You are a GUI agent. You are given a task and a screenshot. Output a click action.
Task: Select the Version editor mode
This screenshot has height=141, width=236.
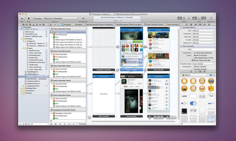tap(189, 18)
